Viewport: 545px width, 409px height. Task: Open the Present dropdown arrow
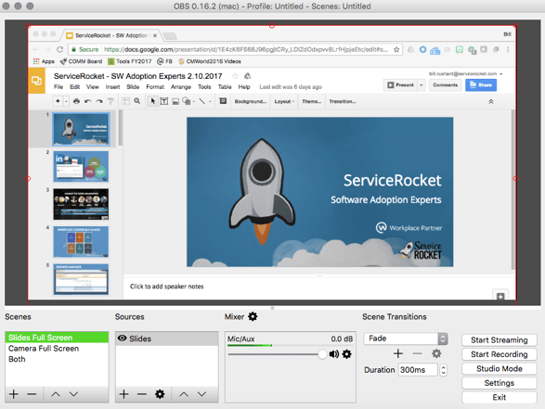(422, 84)
